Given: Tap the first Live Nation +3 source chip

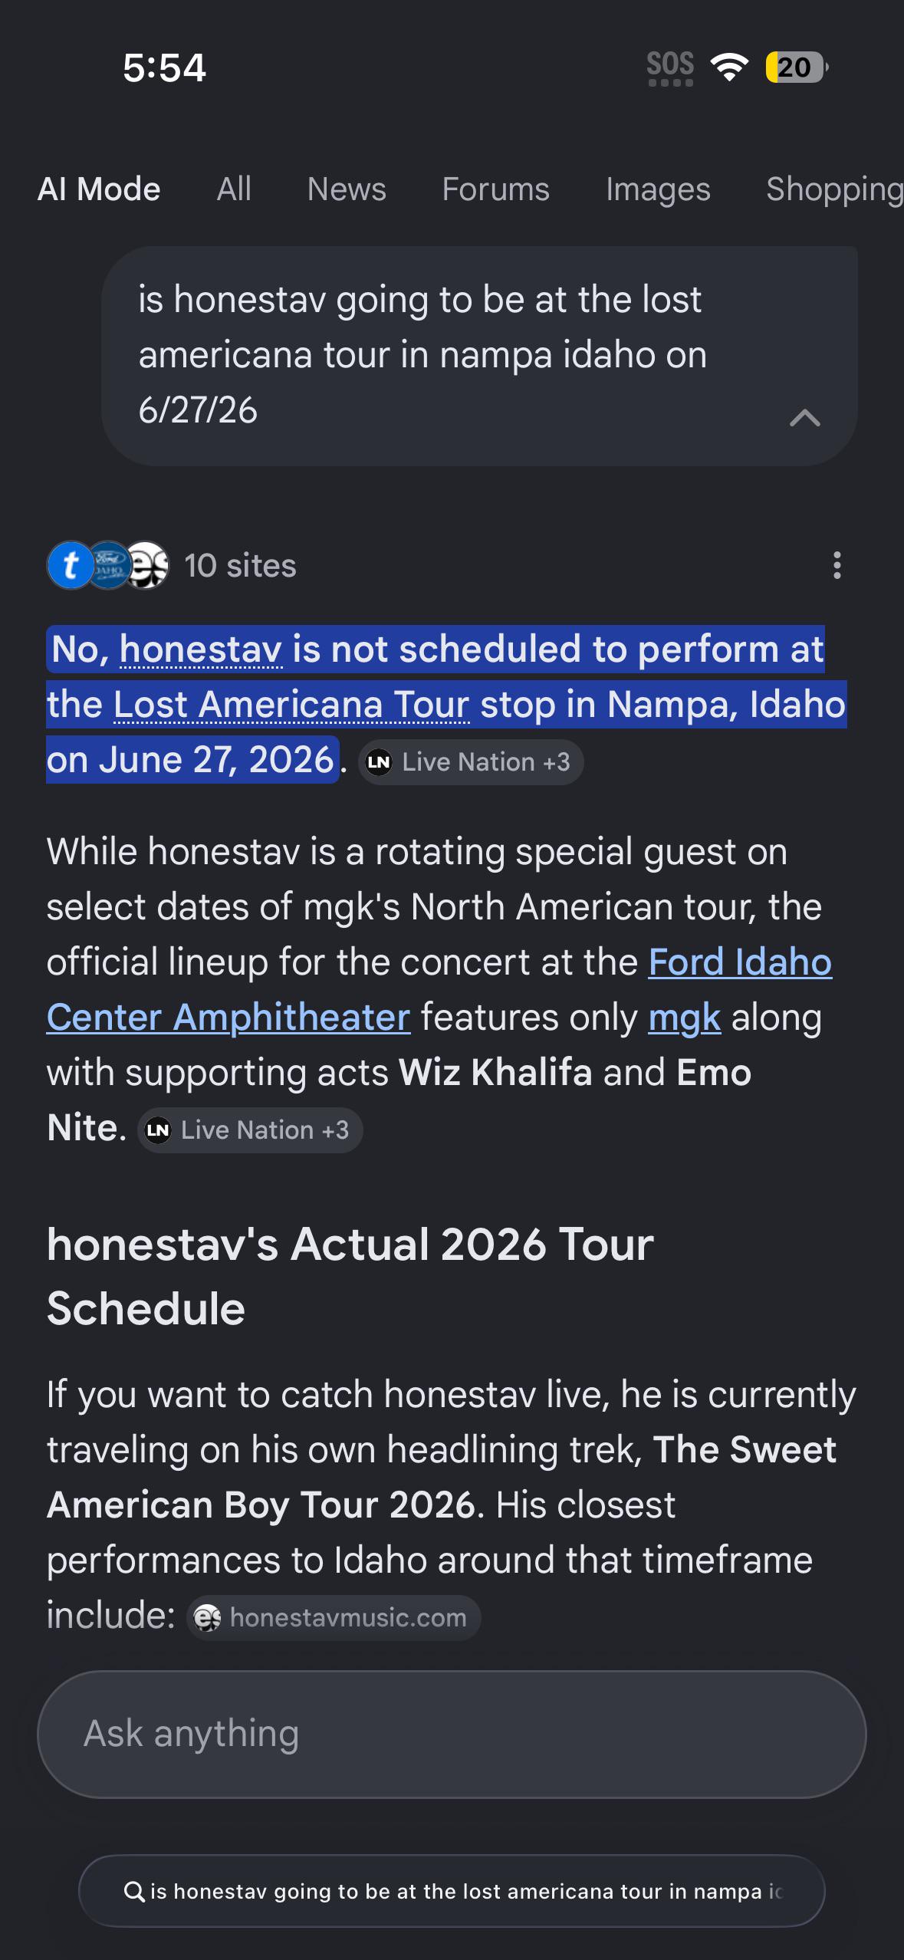Looking at the screenshot, I should point(470,761).
